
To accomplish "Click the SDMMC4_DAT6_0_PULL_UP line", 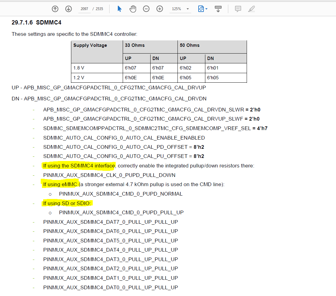I will tap(110, 231).
